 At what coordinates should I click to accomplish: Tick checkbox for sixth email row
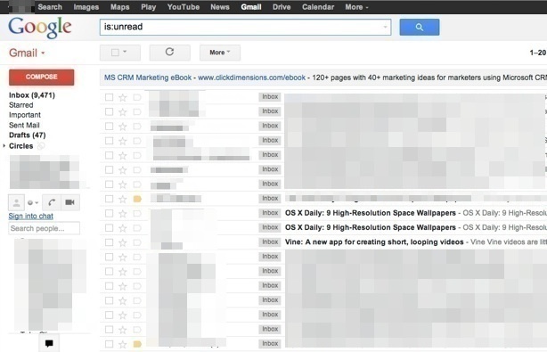click(110, 170)
